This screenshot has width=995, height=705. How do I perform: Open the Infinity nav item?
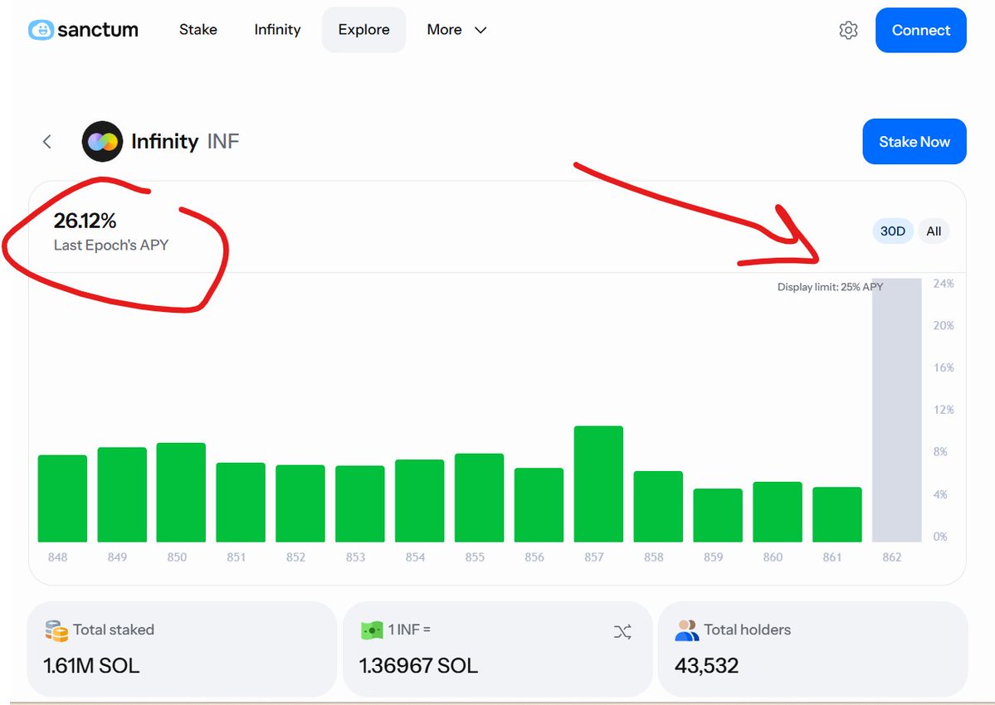tap(277, 30)
